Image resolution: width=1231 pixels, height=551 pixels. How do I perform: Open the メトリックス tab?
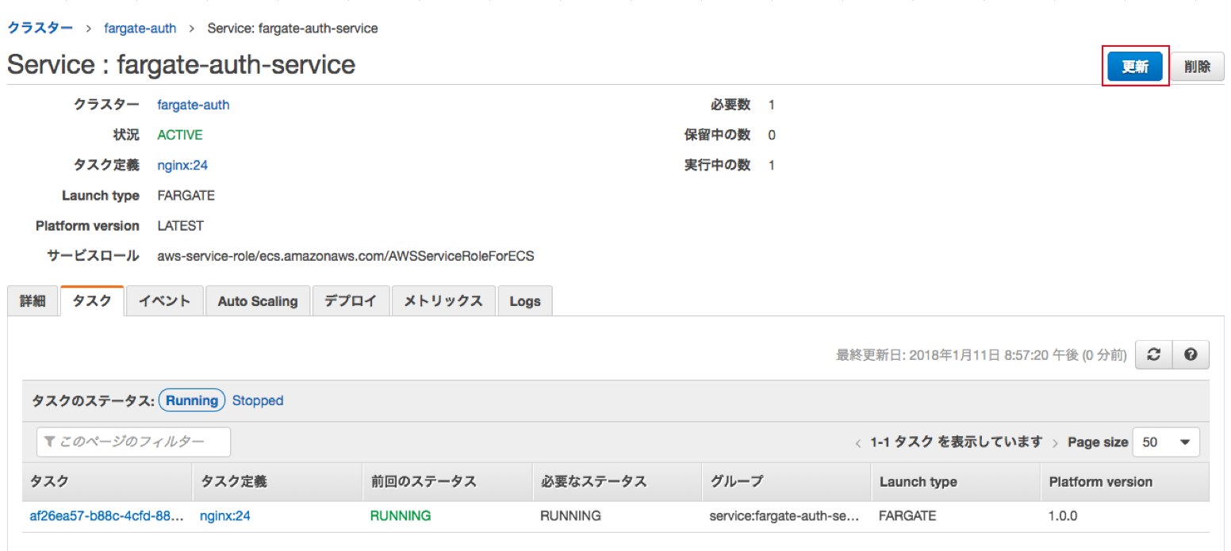click(443, 300)
